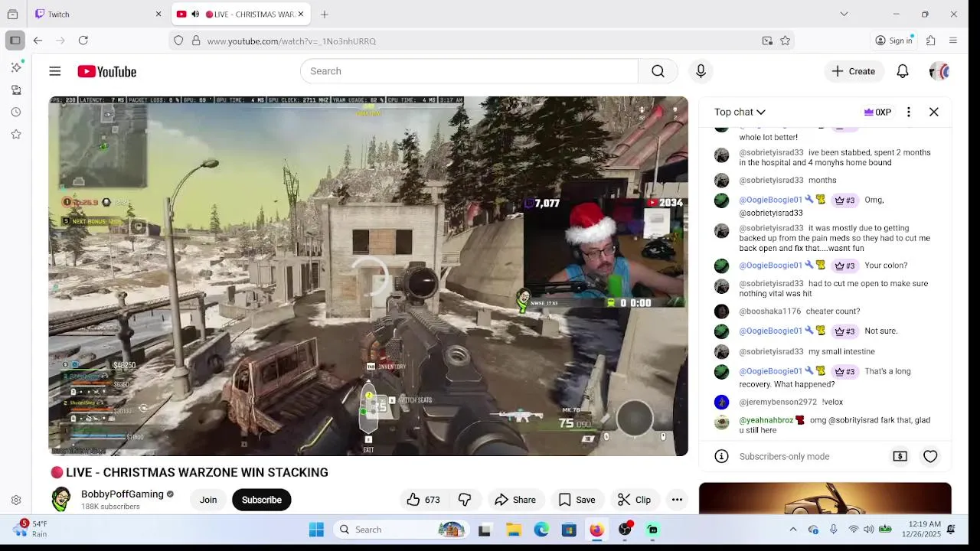Save the video to a playlist
Screen dimensions: 980x551
pyautogui.click(x=577, y=500)
